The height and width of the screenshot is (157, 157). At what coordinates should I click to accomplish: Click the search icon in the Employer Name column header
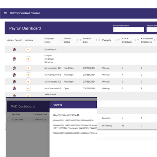point(61,40)
